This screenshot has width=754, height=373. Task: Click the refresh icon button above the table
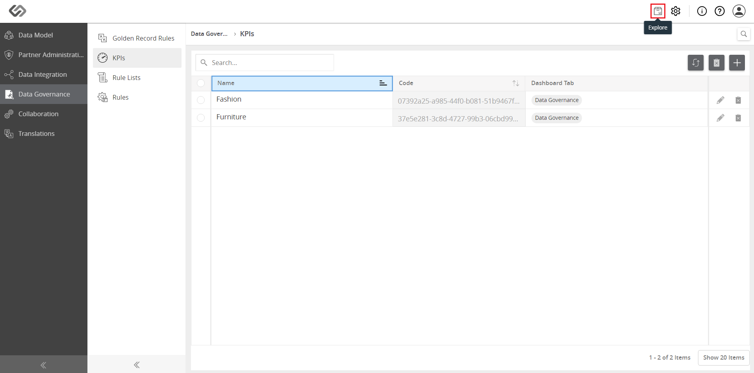[695, 63]
